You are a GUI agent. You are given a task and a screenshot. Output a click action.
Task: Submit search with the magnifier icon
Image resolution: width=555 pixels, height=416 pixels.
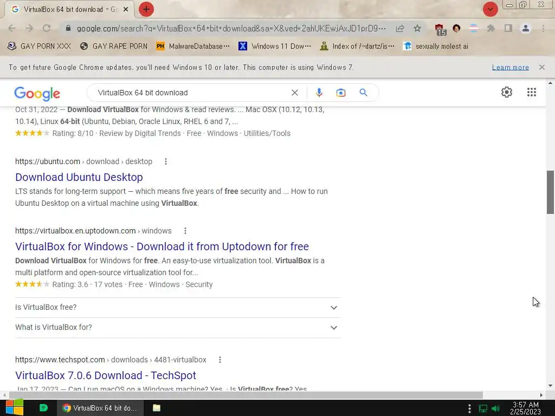[363, 93]
